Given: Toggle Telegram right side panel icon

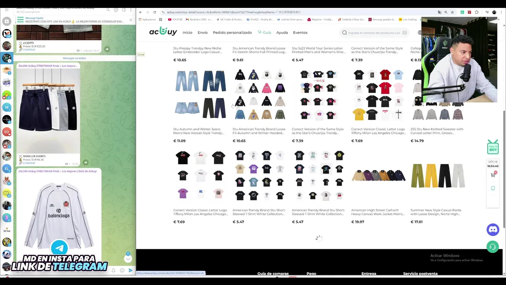Looking at the screenshot, I should [x=124, y=9].
